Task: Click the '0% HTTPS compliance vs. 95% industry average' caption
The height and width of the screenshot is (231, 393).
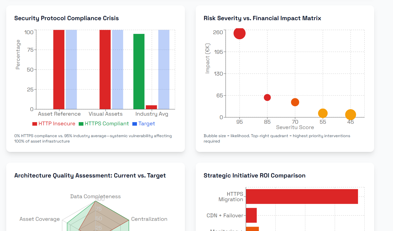Action: 93,138
